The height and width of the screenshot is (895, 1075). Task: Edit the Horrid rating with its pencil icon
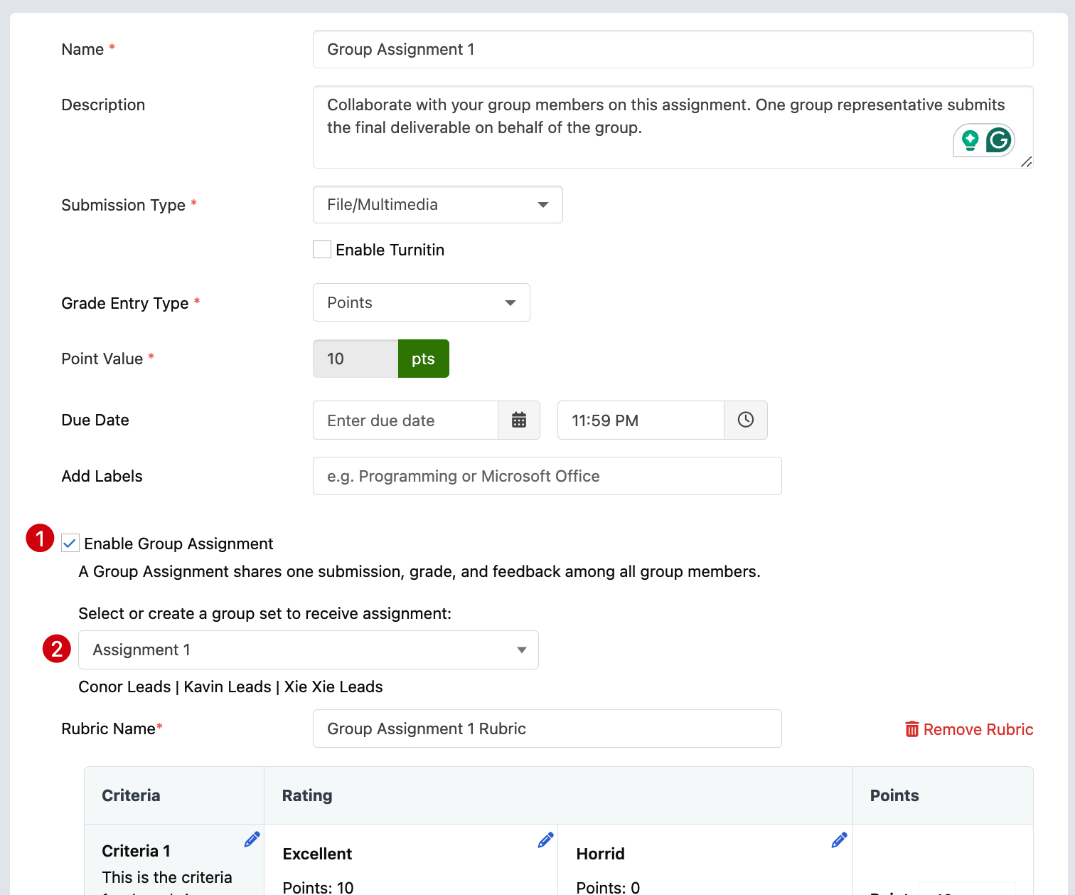coord(839,840)
